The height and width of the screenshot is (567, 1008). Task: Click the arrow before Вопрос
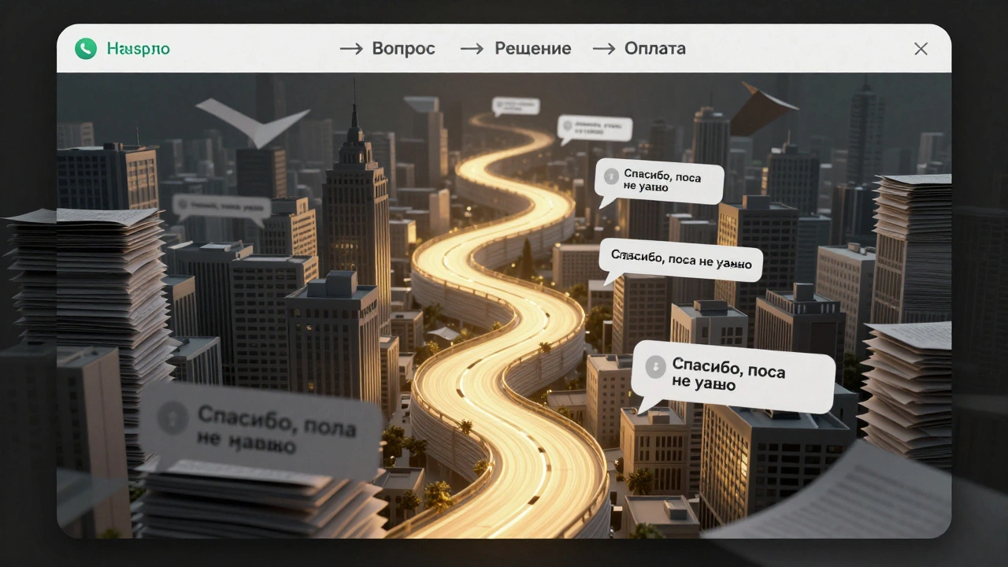pos(350,49)
